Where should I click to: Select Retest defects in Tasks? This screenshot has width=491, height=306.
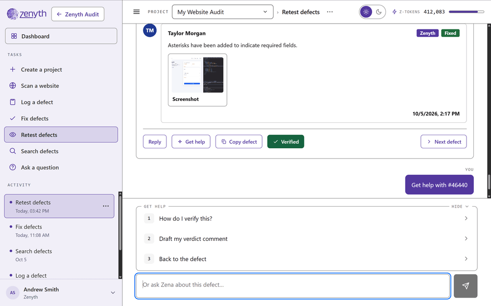point(61,135)
